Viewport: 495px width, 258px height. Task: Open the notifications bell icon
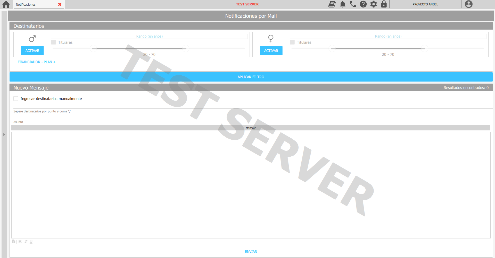[342, 4]
